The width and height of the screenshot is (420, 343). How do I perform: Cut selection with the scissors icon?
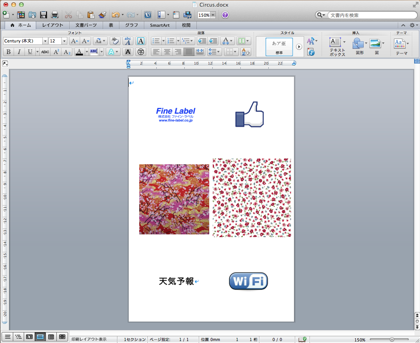[x=68, y=15]
